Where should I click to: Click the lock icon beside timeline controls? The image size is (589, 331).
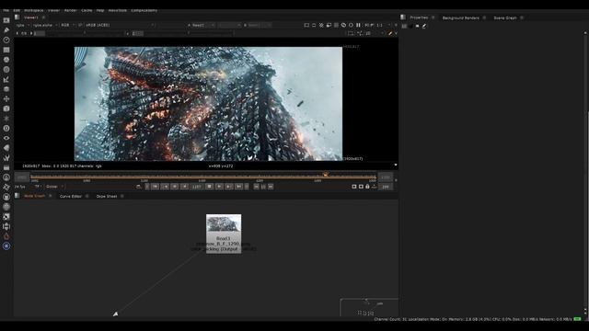(x=367, y=187)
